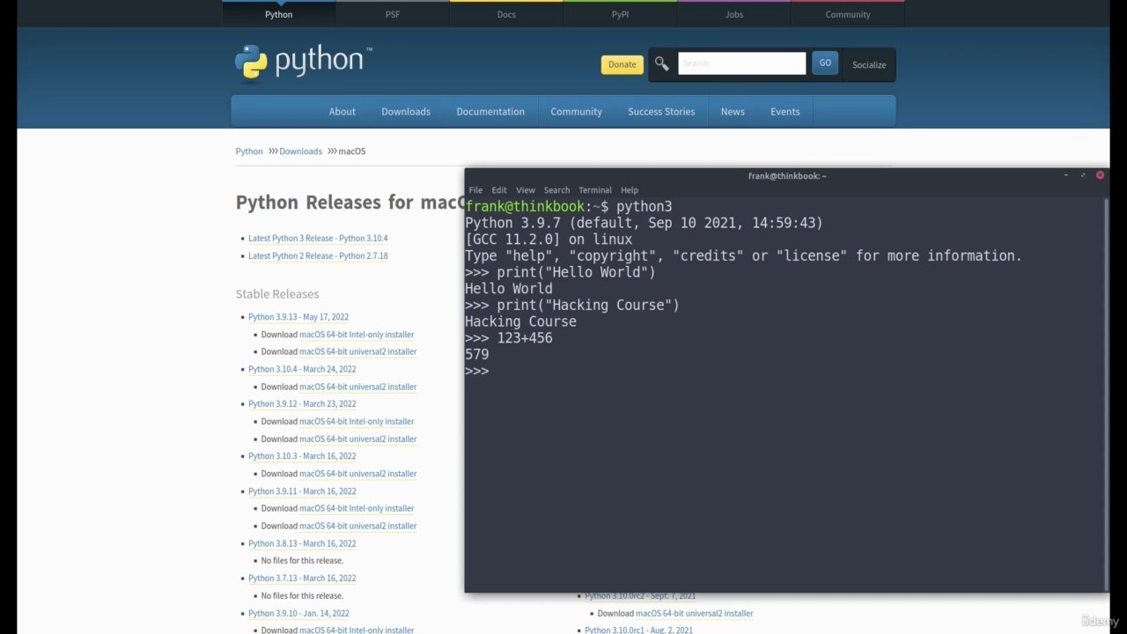Click the 'Hacking Course' output line
This screenshot has height=634, width=1127.
click(521, 322)
